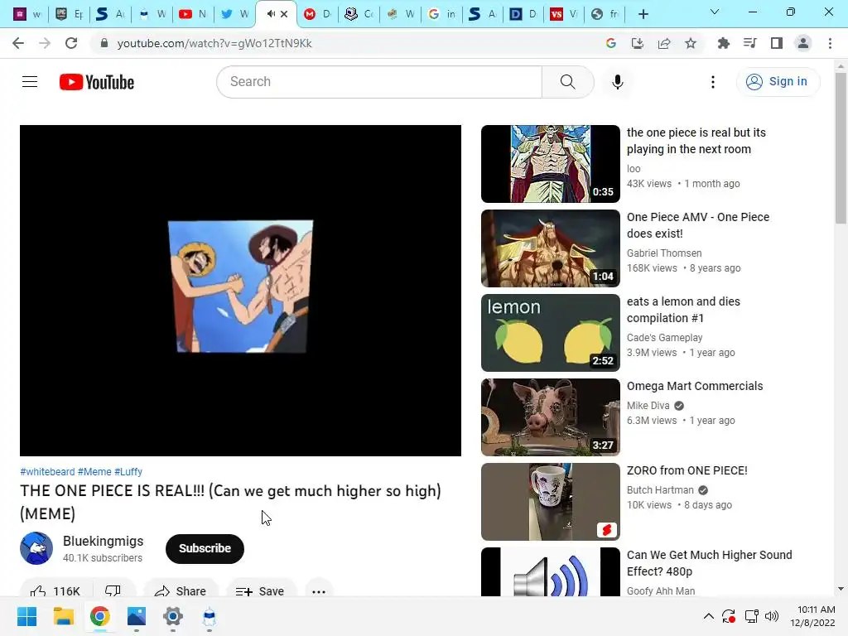848x636 pixels.
Task: Open the 0:35 Whitebeard thumbnail
Action: [x=551, y=164]
